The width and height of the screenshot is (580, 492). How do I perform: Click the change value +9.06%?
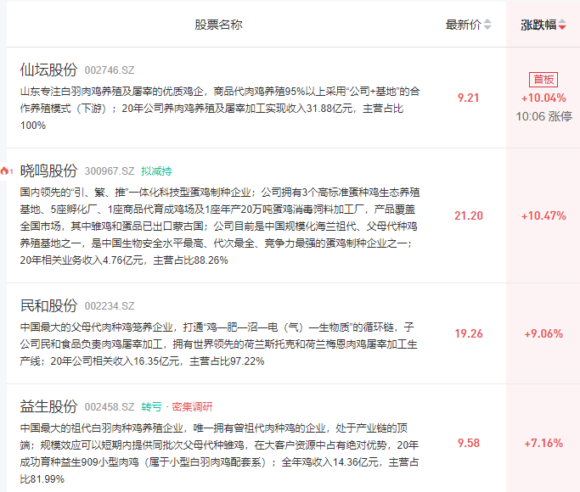pyautogui.click(x=543, y=333)
